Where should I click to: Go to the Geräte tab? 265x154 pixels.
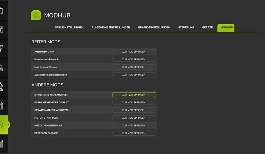coord(207,27)
